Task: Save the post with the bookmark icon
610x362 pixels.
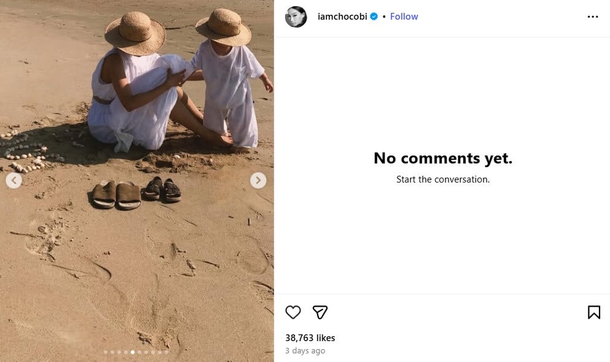Action: point(593,312)
